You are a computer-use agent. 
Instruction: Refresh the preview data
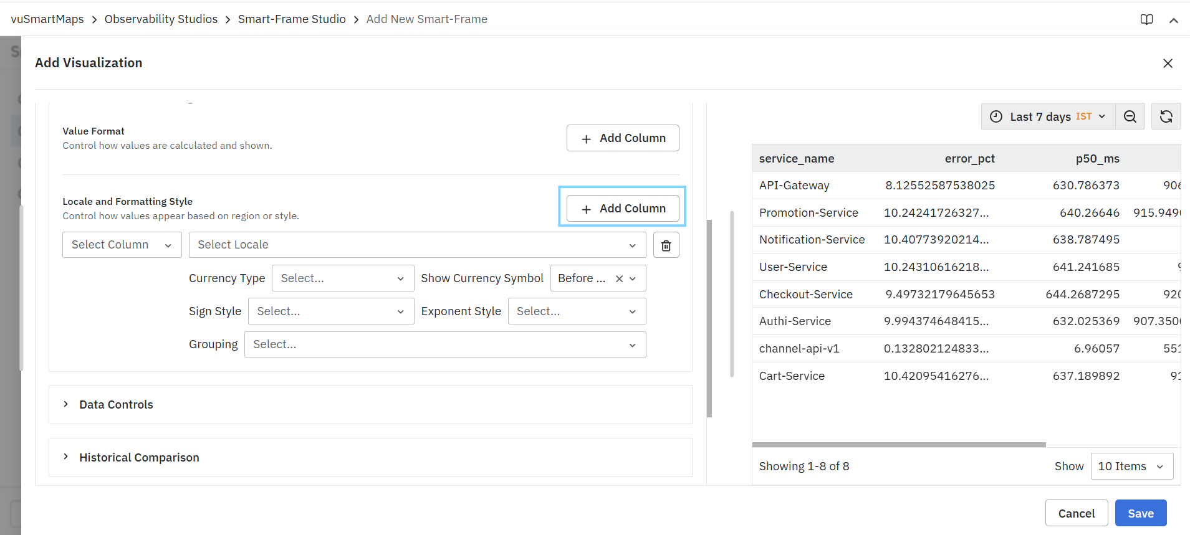(1166, 116)
